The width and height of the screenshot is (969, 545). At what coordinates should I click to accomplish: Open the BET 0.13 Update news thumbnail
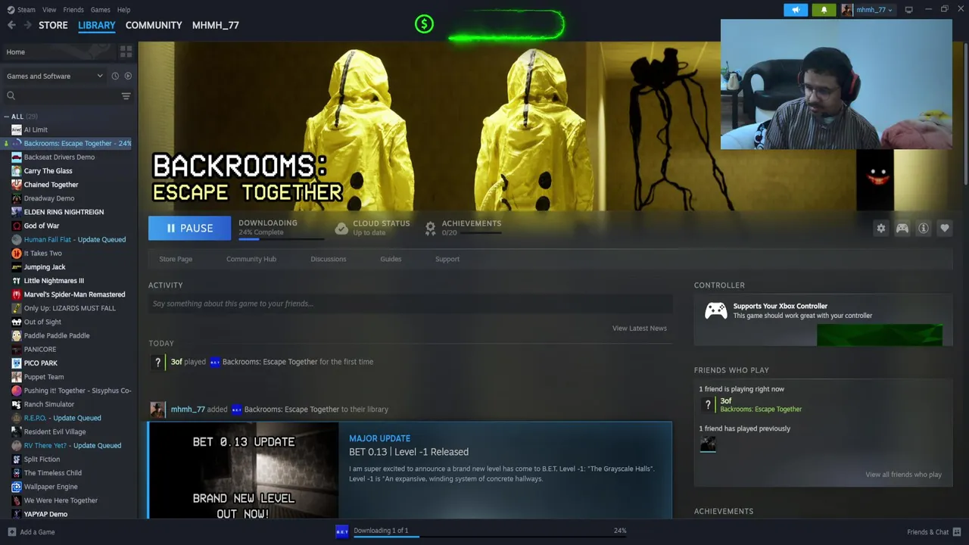coord(244,470)
